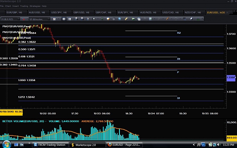Switch to the GBP/USD, H6 chart tab
This screenshot has height=148, width=237.
point(83,12)
